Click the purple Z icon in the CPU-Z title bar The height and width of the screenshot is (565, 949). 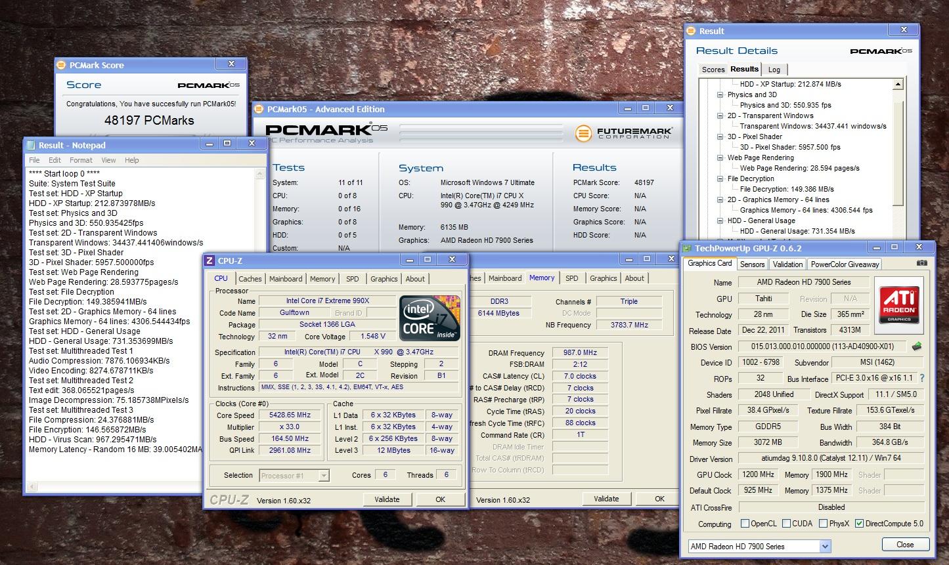[210, 261]
